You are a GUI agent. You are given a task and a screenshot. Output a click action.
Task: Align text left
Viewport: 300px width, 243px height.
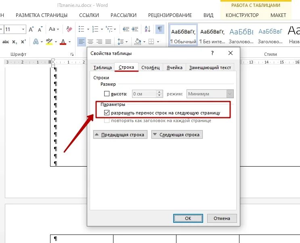[x=81, y=42]
